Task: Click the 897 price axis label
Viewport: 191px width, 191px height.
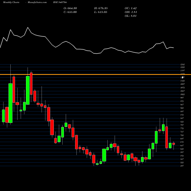Action: coord(182,112)
